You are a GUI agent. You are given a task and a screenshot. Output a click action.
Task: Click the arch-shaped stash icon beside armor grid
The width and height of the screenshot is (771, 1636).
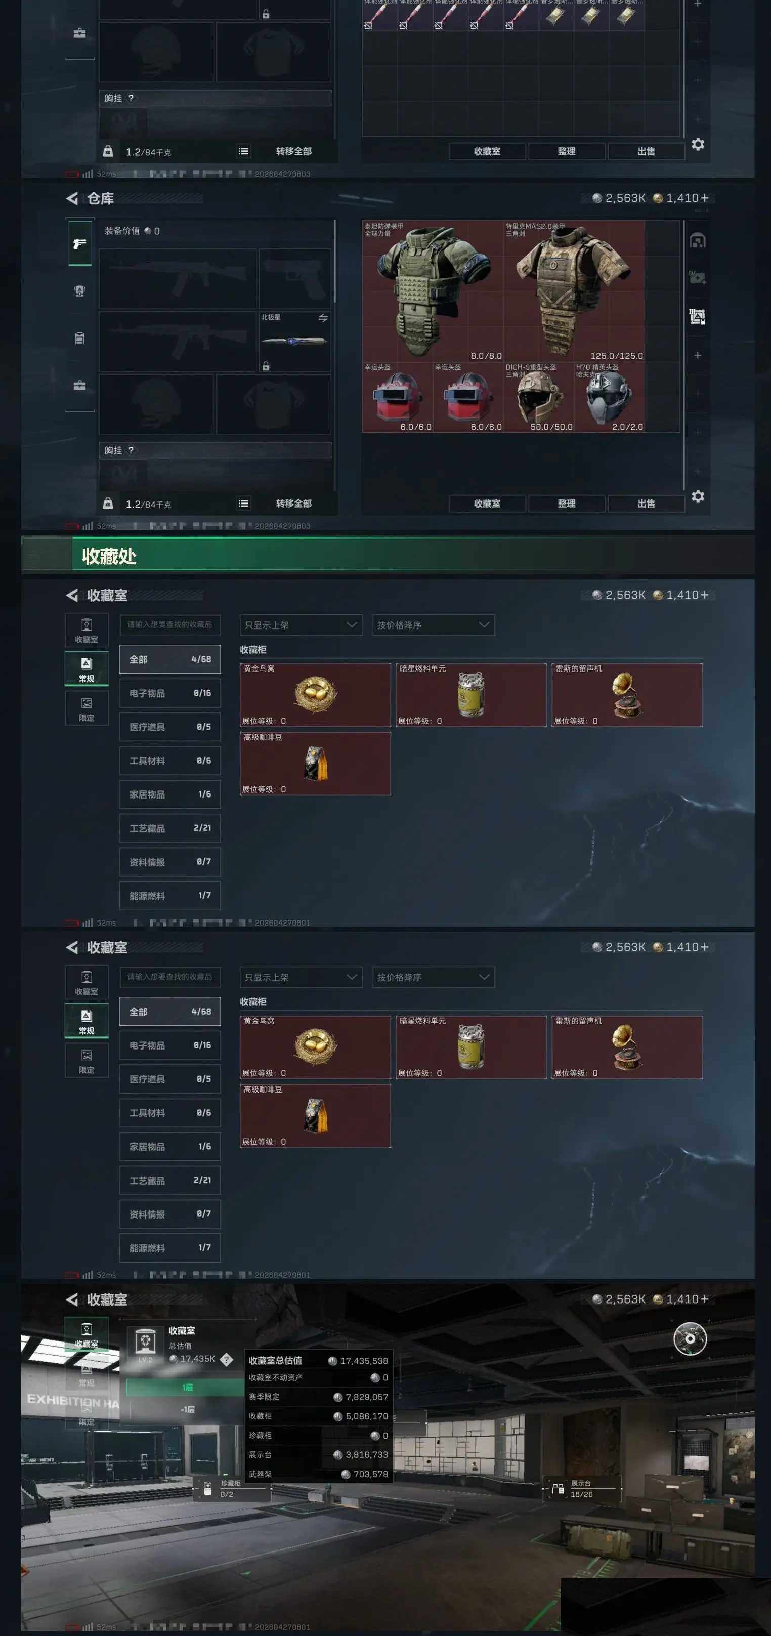[x=697, y=241]
